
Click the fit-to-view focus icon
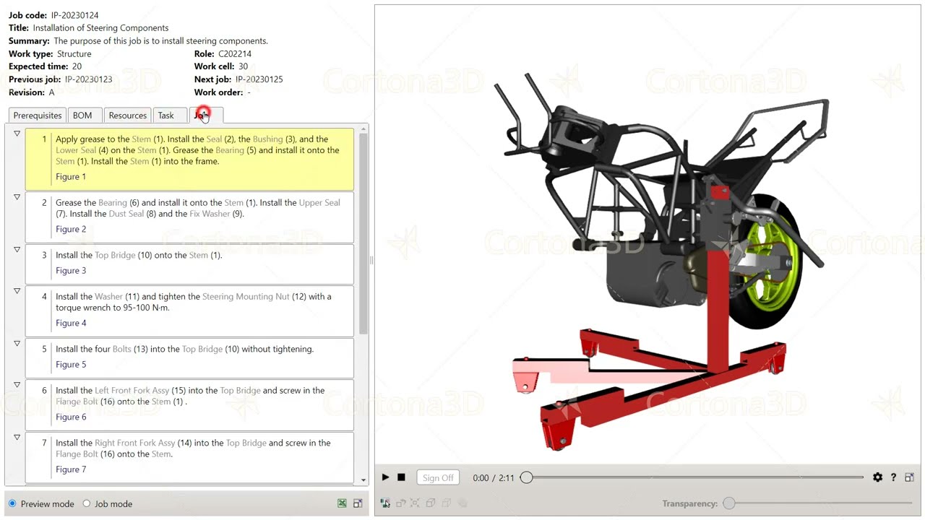click(x=416, y=503)
